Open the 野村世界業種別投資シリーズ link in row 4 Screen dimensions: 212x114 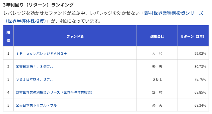tap(54, 92)
